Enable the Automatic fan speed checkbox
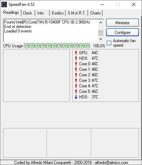Screen dimensions: 142x165 (x=109, y=43)
